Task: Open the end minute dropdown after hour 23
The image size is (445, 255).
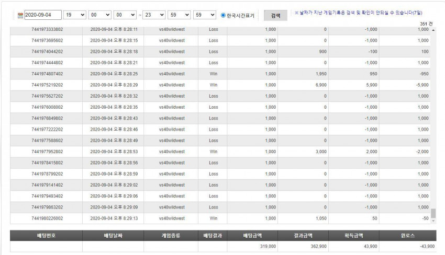Action: tap(179, 15)
